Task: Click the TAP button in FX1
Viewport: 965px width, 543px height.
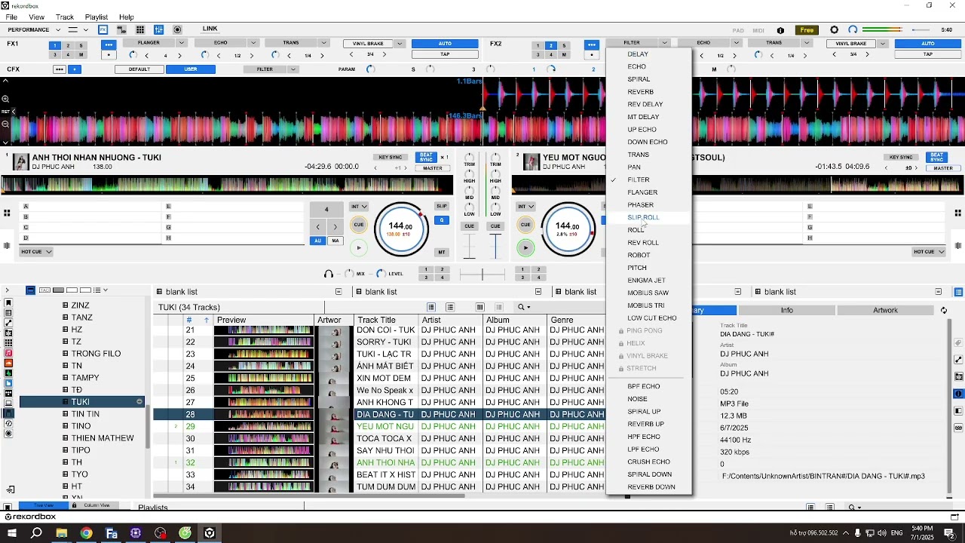Action: [x=445, y=54]
